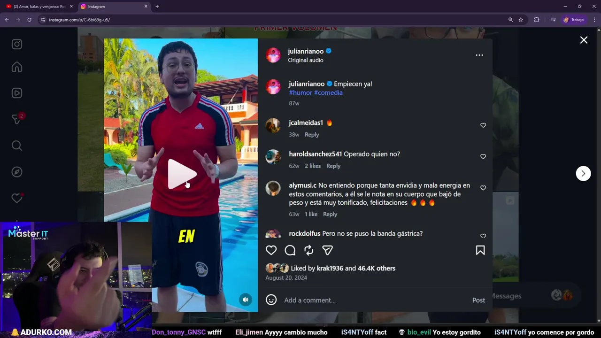Open Search magnifier in Instagram sidebar

pyautogui.click(x=17, y=146)
